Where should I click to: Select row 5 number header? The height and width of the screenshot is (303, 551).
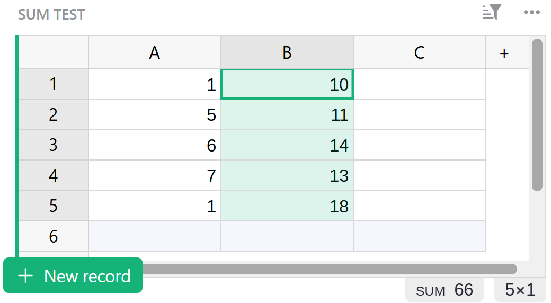pos(54,206)
